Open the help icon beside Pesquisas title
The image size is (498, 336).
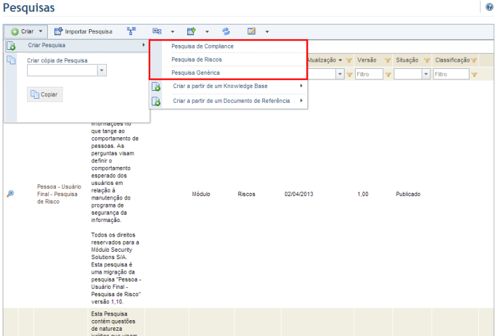[489, 7]
